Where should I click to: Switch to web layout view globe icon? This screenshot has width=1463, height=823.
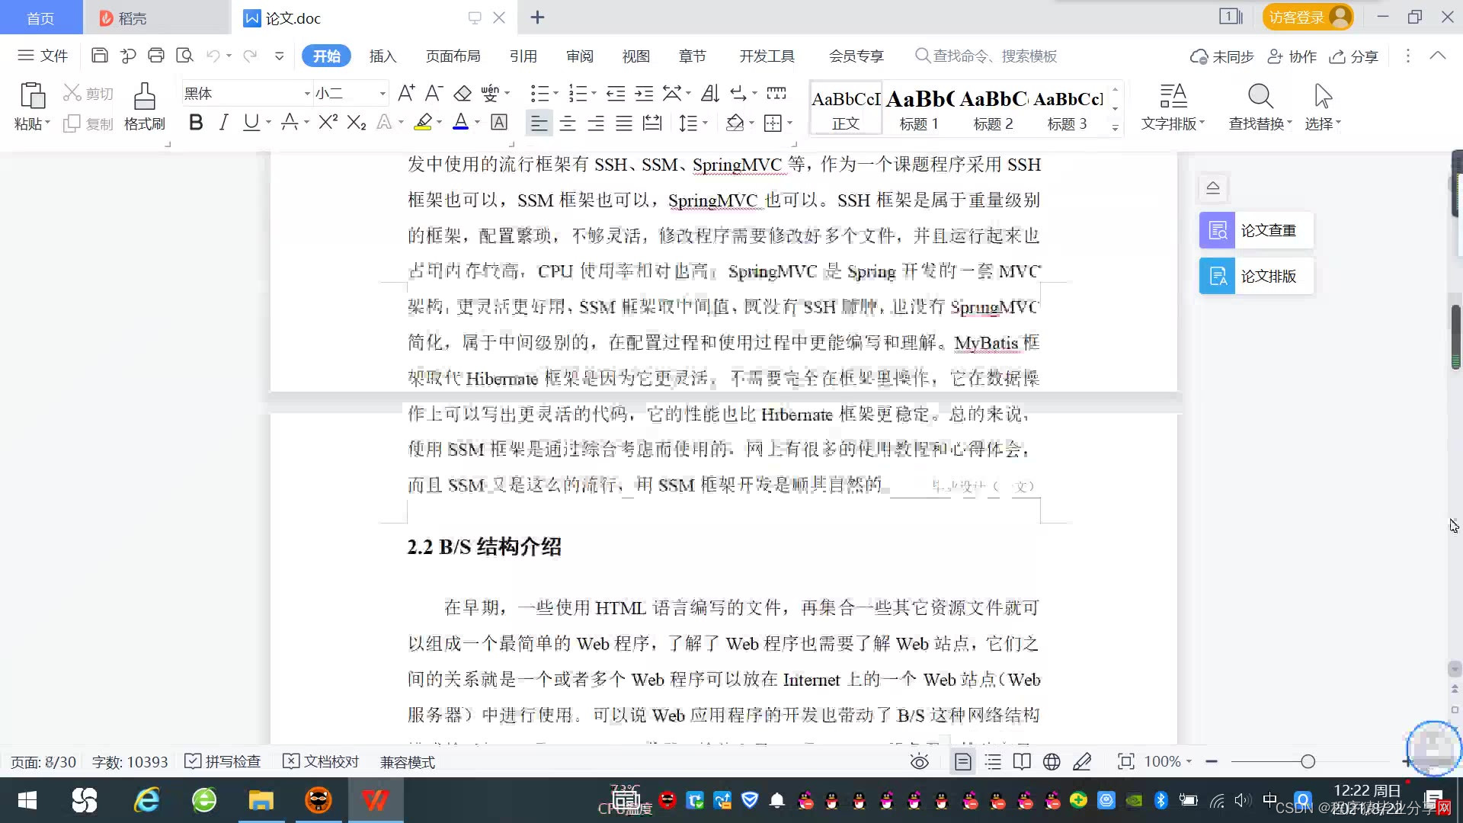point(1052,761)
